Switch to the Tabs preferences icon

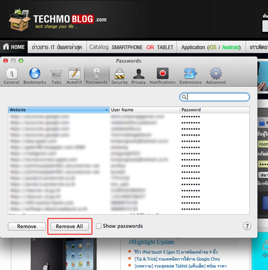coord(56,75)
